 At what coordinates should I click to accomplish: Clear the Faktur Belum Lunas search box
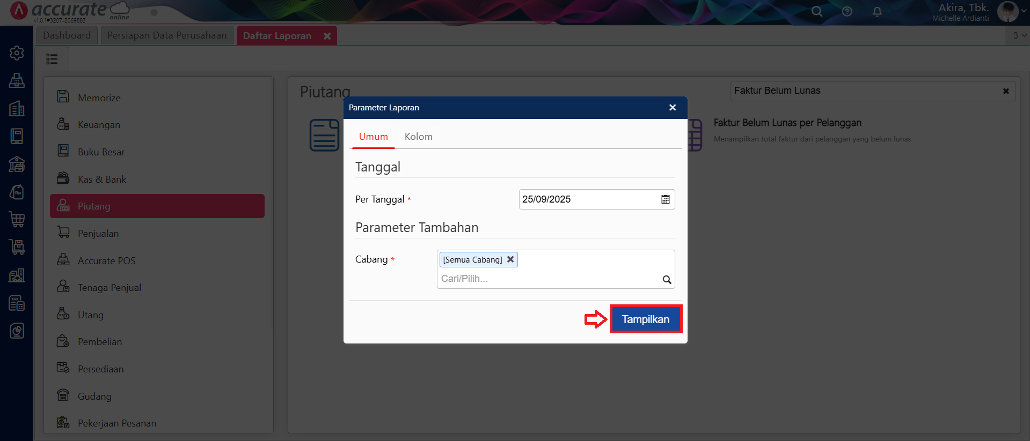[x=1006, y=91]
